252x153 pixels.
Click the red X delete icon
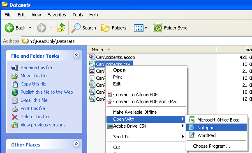click(15, 117)
